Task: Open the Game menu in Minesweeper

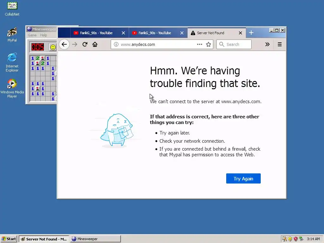Action: [x=32, y=35]
